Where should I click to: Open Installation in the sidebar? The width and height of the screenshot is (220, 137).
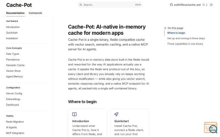coord(12,38)
